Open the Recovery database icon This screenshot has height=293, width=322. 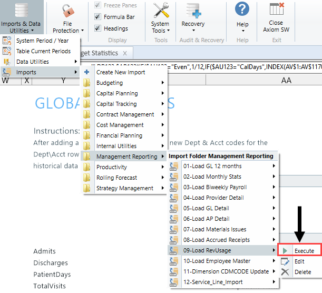click(193, 11)
